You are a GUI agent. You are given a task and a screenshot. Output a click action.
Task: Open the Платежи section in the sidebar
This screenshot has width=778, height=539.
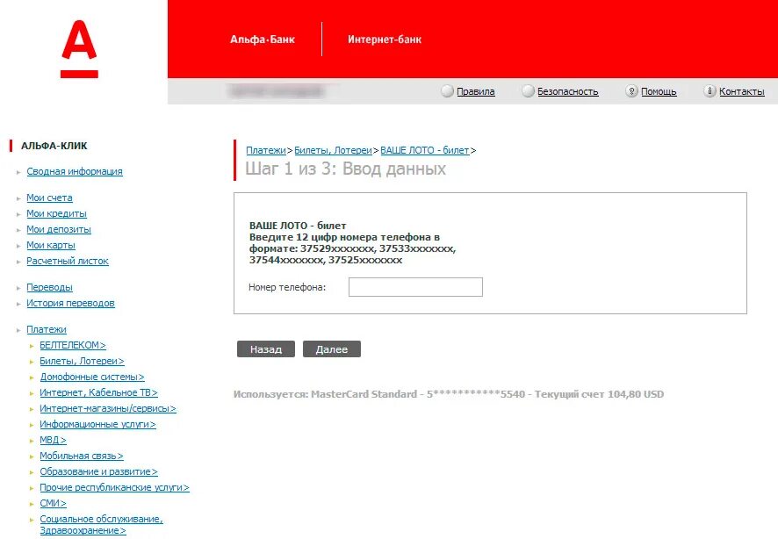pyautogui.click(x=47, y=330)
